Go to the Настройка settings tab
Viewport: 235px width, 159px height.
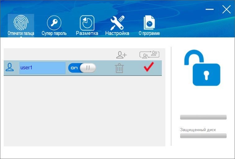click(117, 25)
